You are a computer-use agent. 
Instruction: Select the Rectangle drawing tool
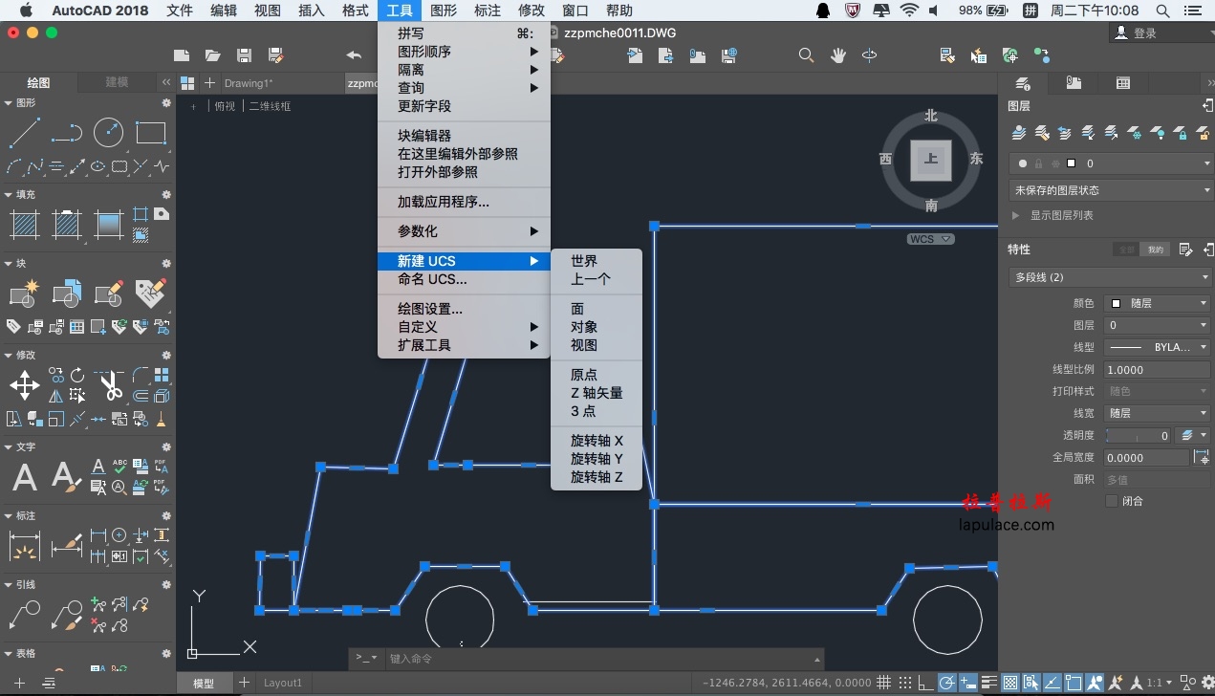tap(150, 133)
